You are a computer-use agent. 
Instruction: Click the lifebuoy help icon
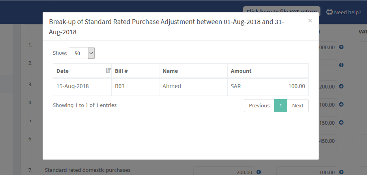[330, 12]
